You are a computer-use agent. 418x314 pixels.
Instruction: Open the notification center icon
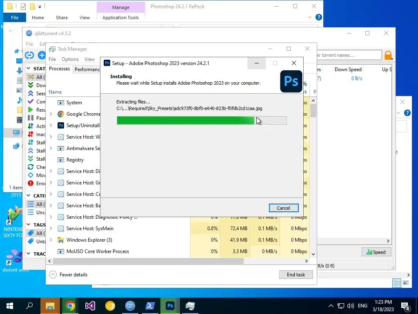tap(405, 306)
